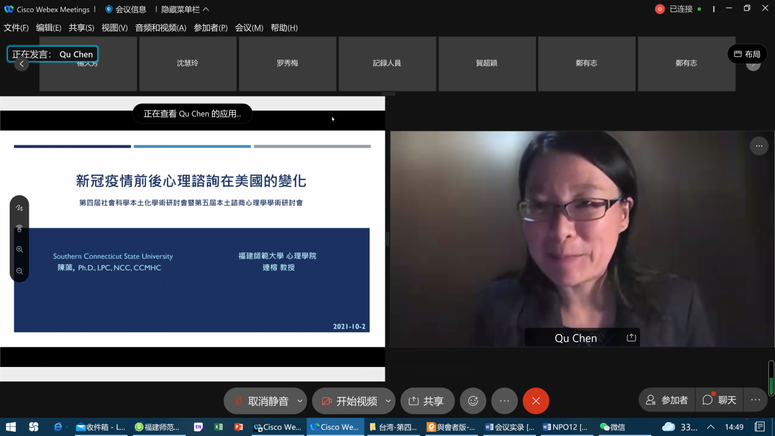Collapse the menu bar via 隐藏菜单栏

[185, 9]
